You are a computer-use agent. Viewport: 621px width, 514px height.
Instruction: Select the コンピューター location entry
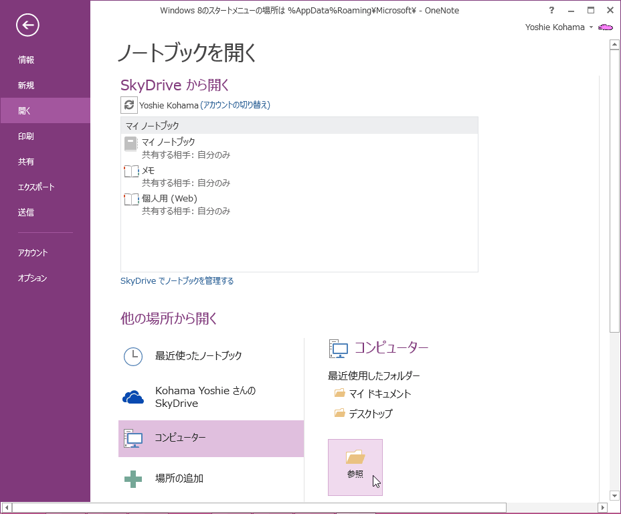point(211,438)
